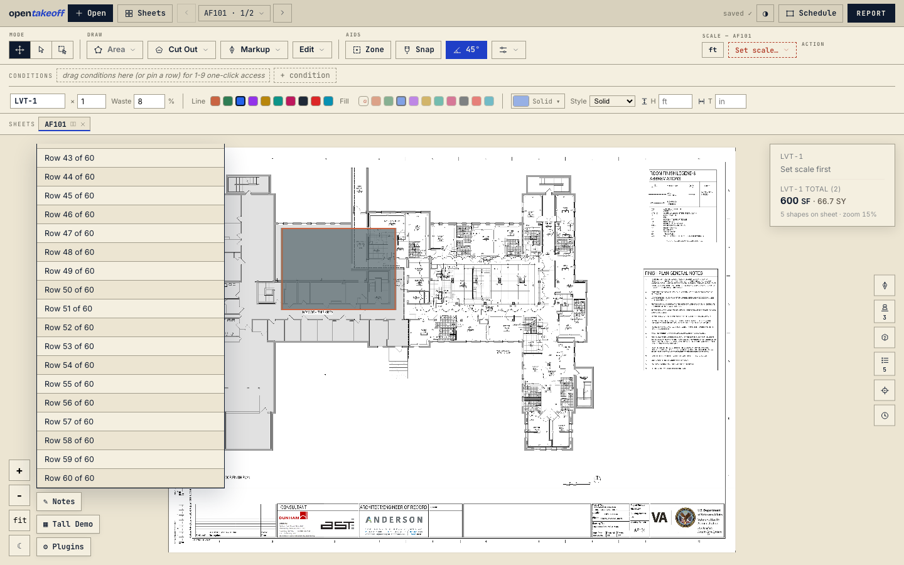Click the REPORT button
The width and height of the screenshot is (904, 565).
(x=871, y=13)
